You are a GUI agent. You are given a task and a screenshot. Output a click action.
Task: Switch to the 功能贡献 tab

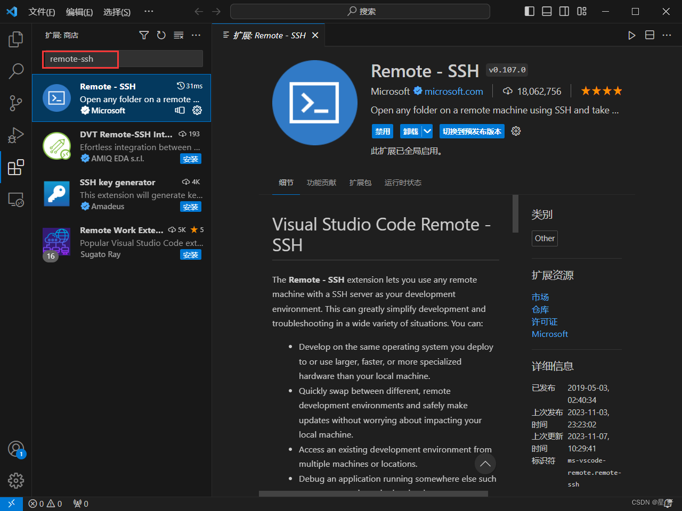[x=322, y=183]
